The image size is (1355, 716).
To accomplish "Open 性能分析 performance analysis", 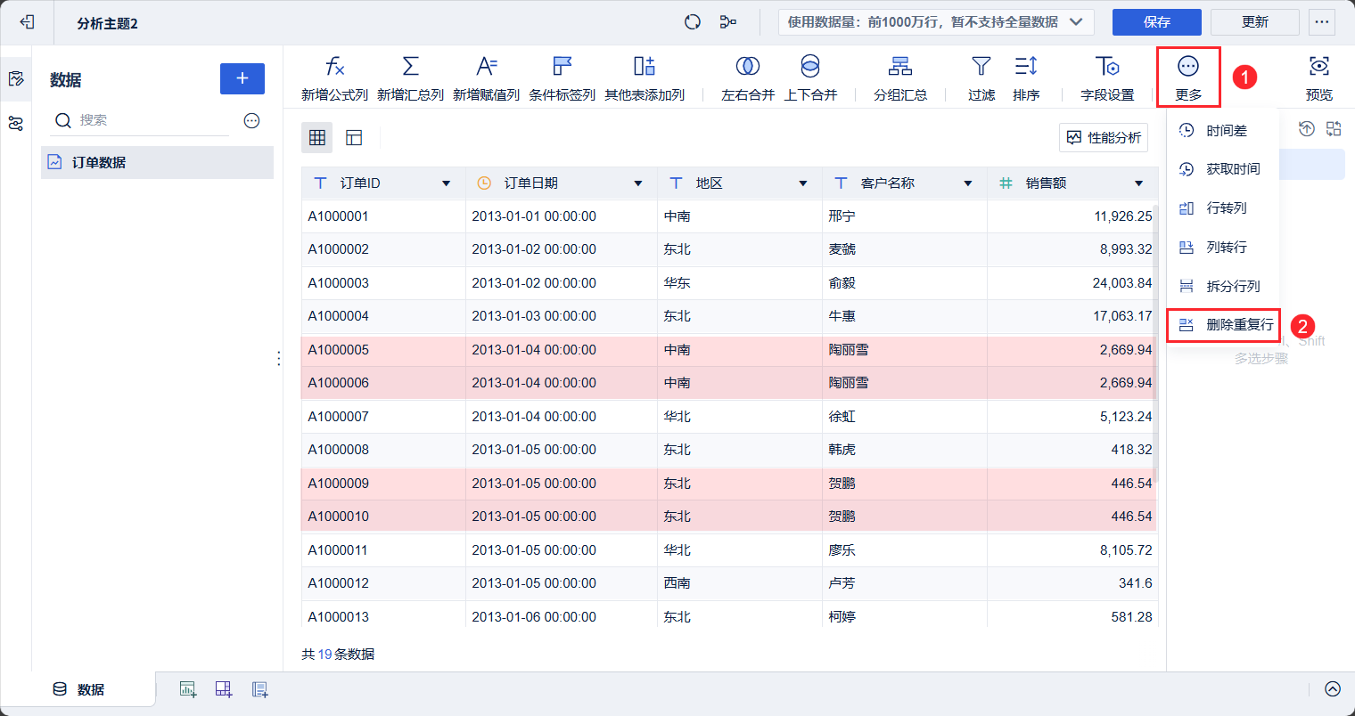I will pyautogui.click(x=1104, y=137).
